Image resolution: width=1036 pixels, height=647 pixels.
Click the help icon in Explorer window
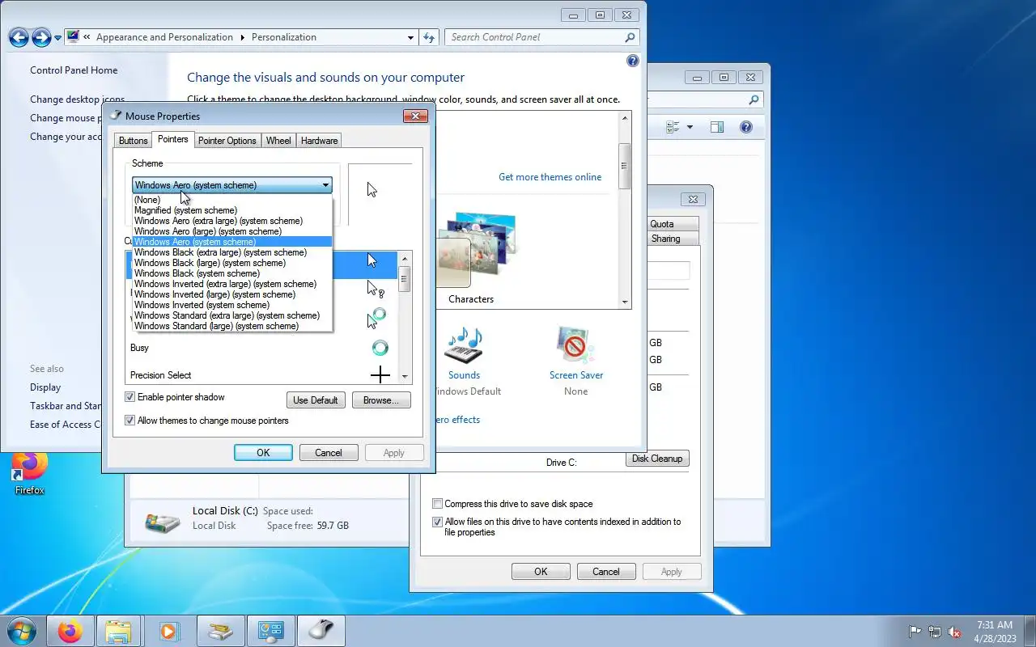(x=746, y=127)
